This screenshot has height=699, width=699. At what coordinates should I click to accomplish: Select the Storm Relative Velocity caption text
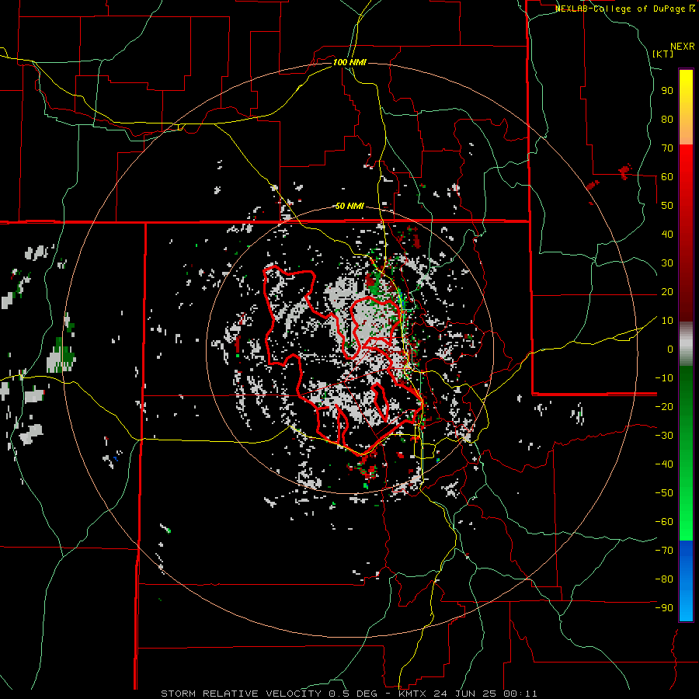tap(349, 694)
